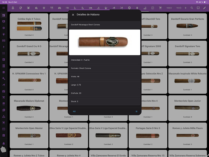Open the home view tab
The height and width of the screenshot is (157, 209).
point(28,8)
